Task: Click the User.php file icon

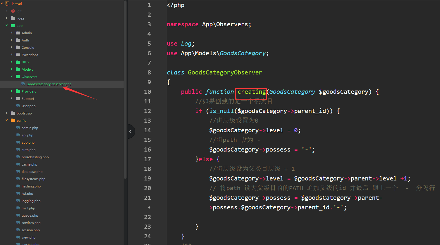Action: [18, 106]
